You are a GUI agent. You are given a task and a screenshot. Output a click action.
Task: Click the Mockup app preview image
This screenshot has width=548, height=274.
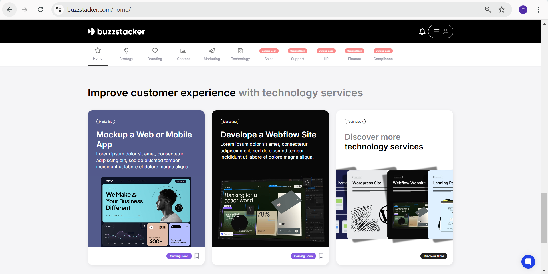pos(146,212)
